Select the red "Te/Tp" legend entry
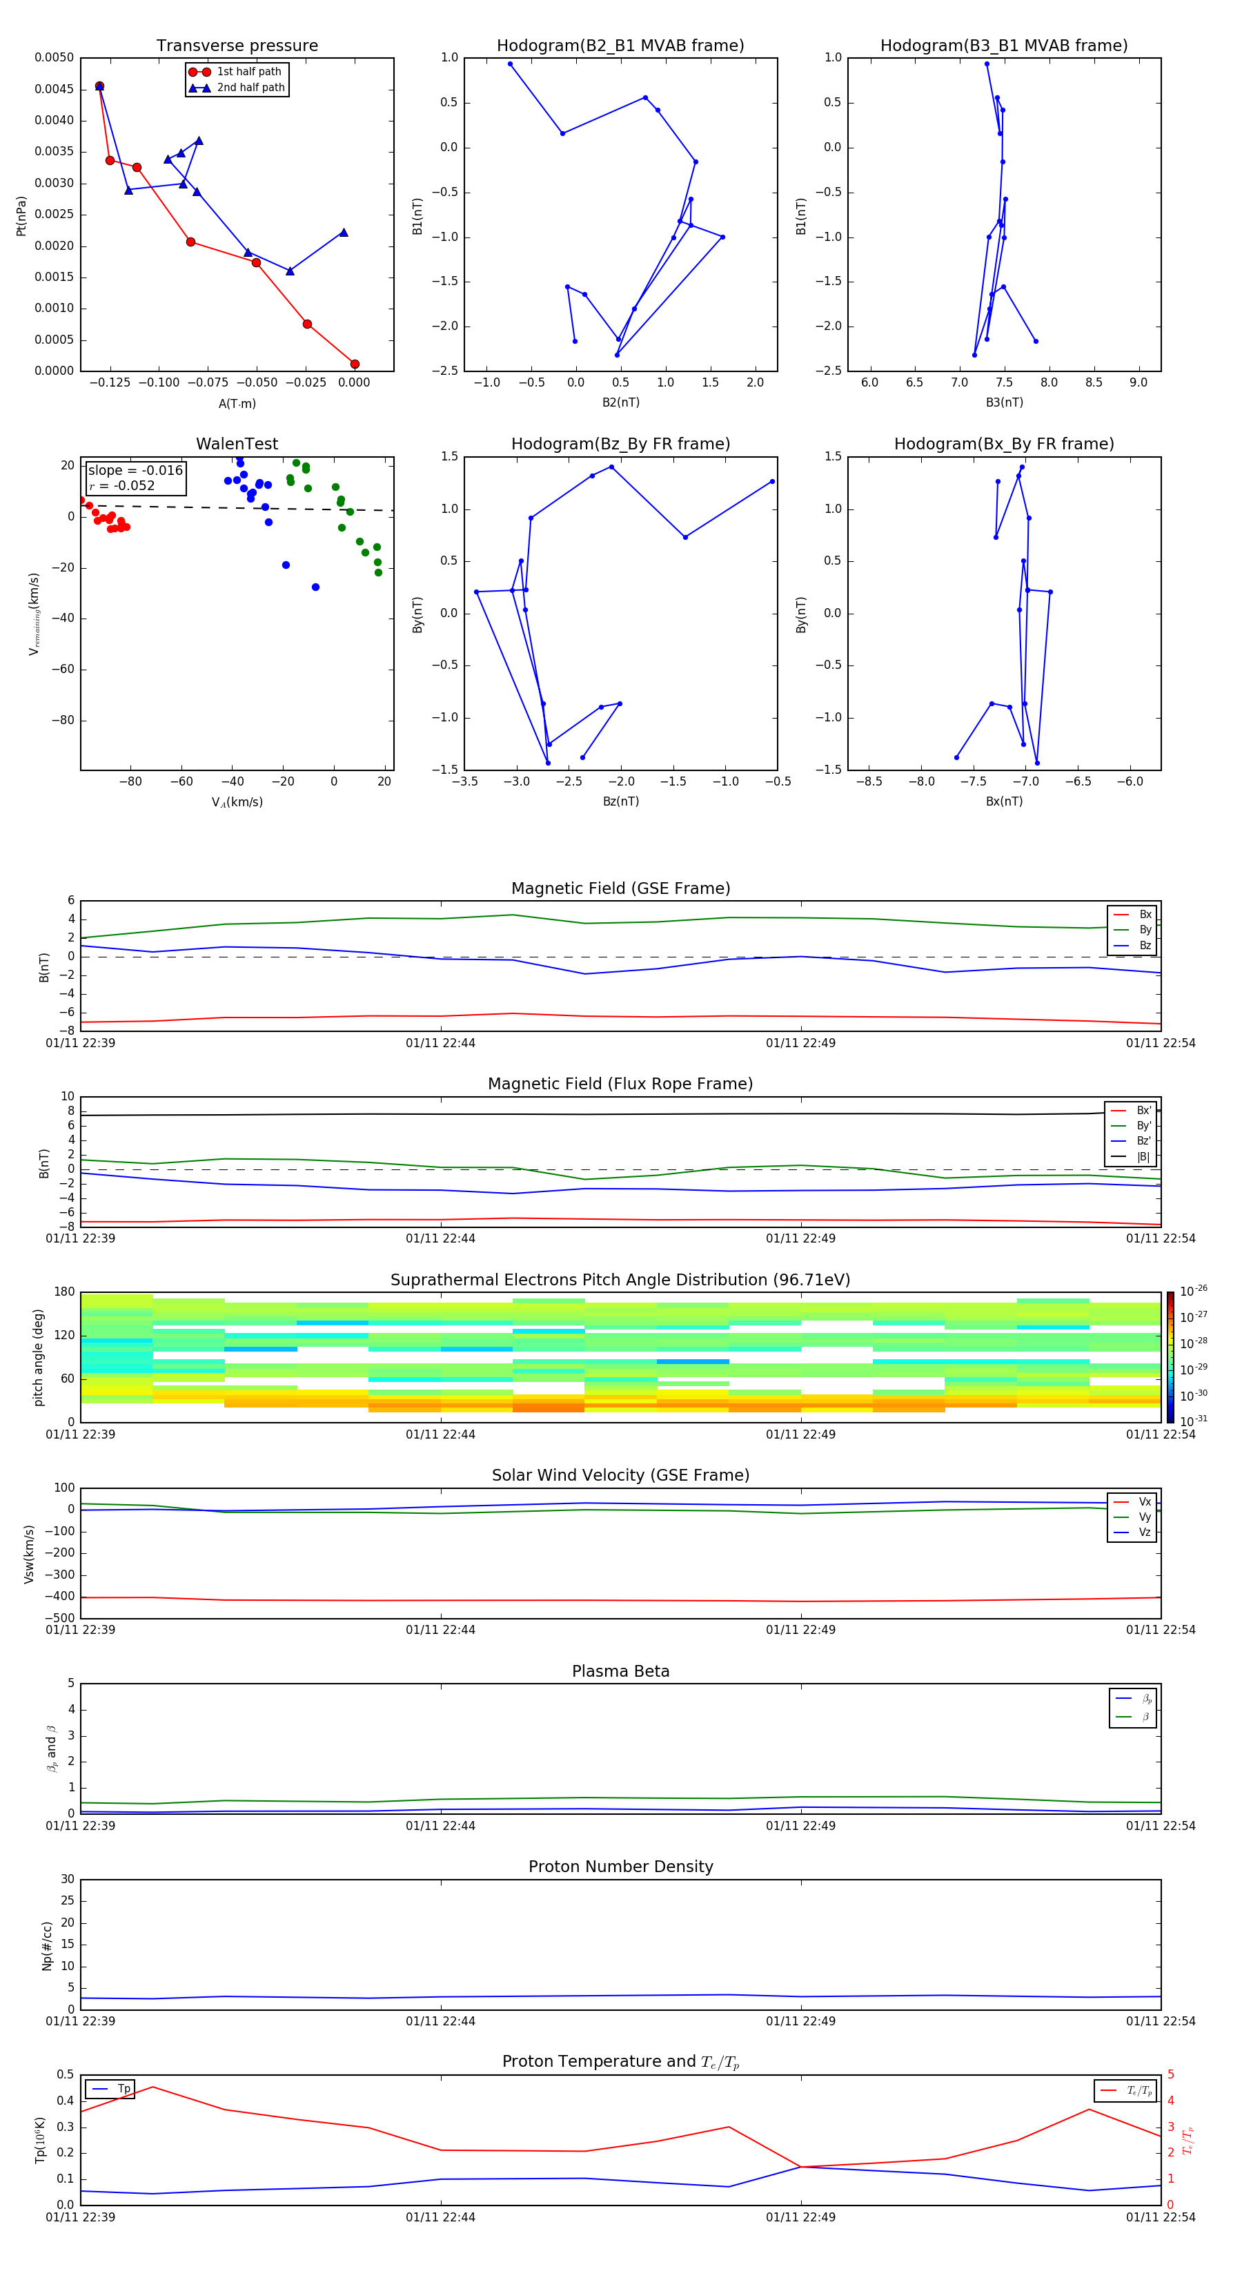1242x2278 pixels. (1126, 2090)
